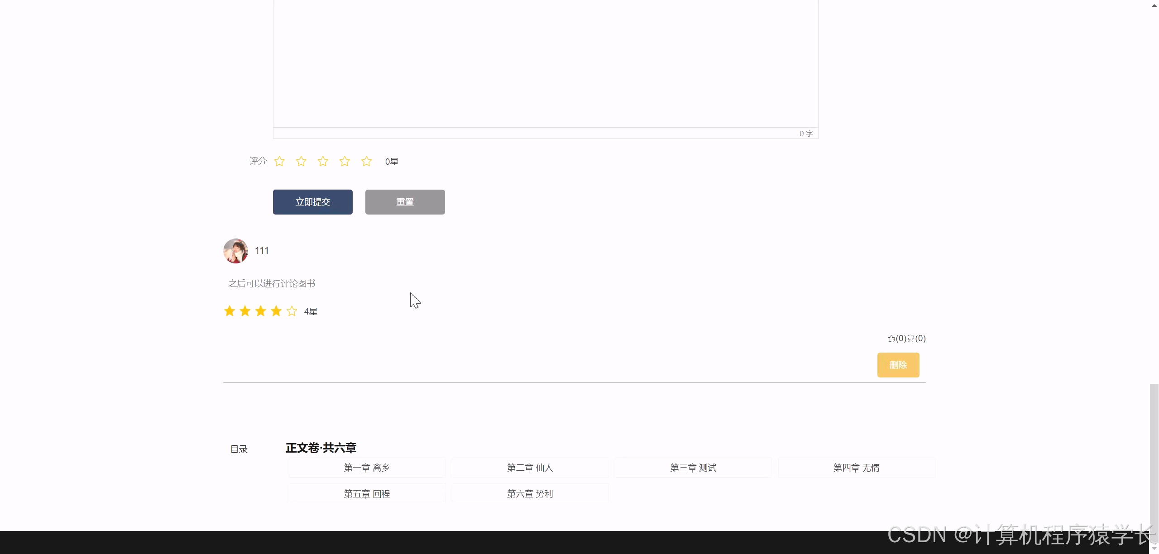Click the 4星 rating label
Viewport: 1159px width, 554px height.
pos(311,311)
